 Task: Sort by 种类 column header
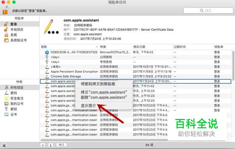click(115, 47)
